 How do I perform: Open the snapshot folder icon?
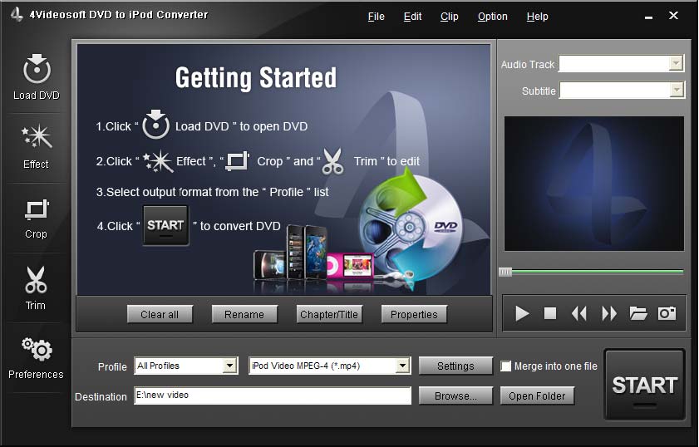(638, 313)
